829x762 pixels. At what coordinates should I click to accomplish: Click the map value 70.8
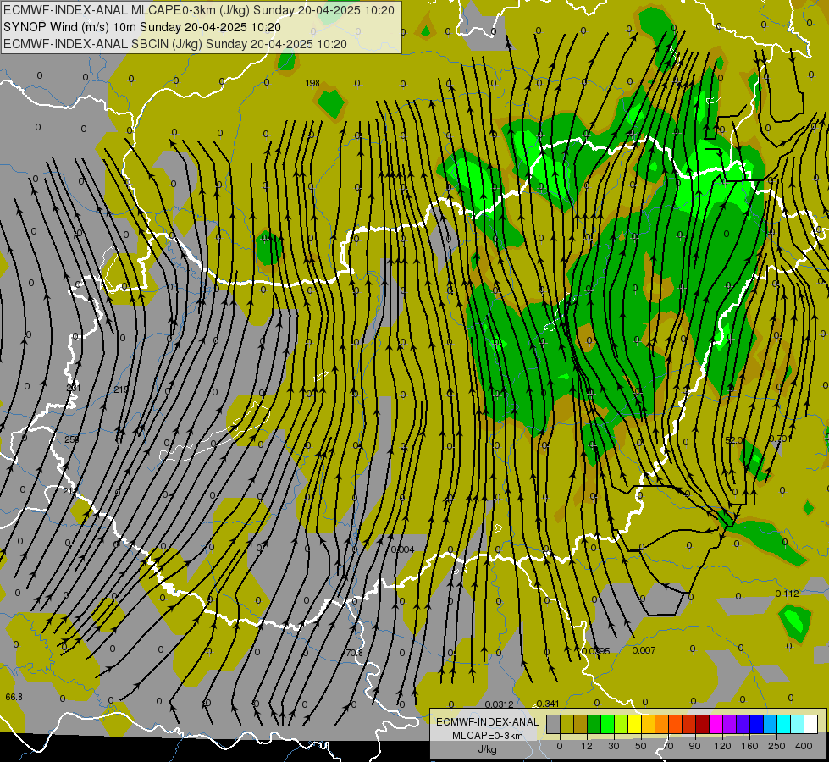tap(354, 653)
